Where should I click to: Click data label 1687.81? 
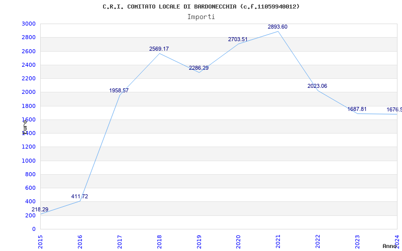coord(357,109)
